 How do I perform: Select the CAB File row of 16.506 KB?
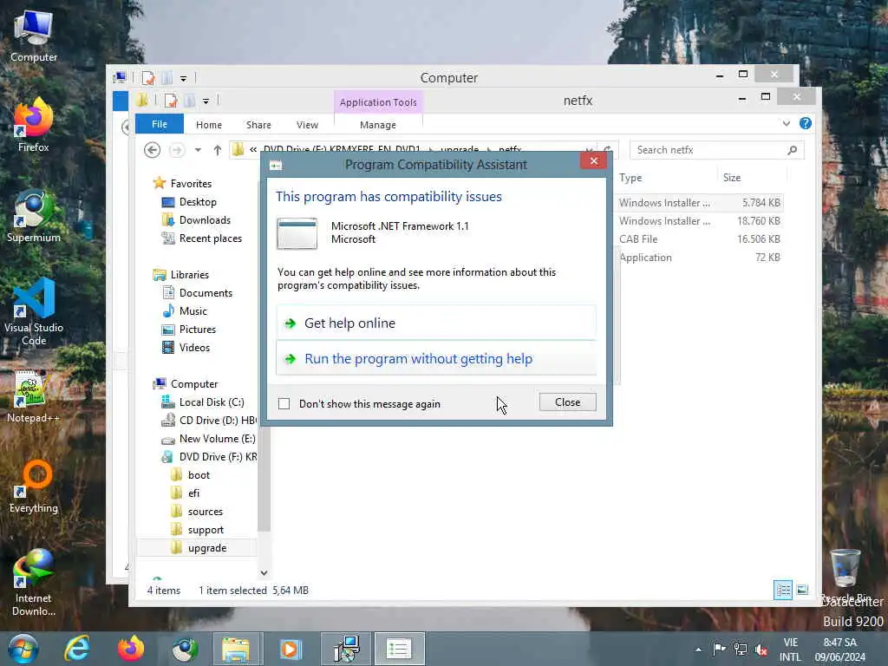coord(700,239)
